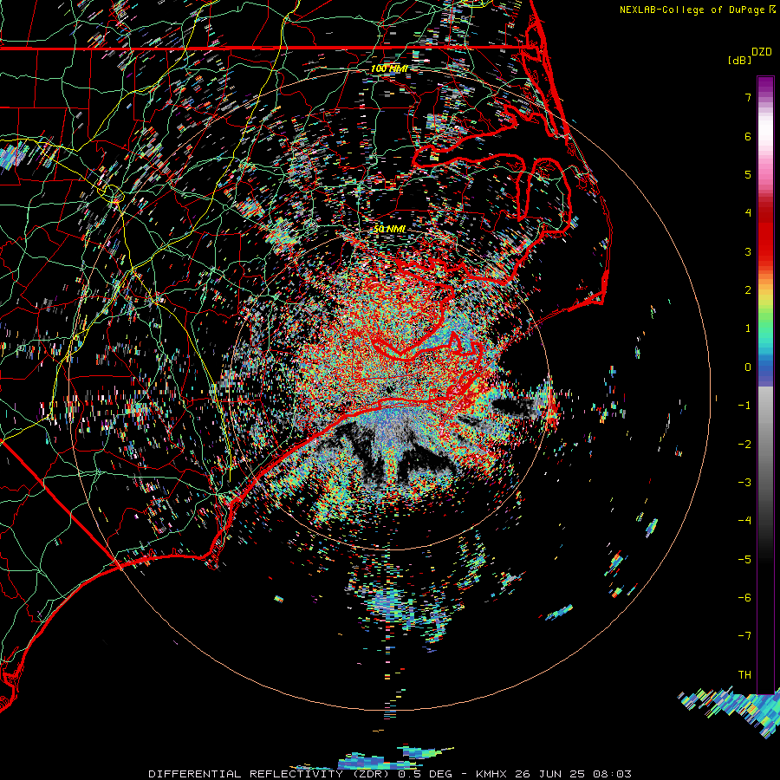The image size is (780, 780).
Task: Click the 1 value on the color scale
Action: pyautogui.click(x=748, y=328)
